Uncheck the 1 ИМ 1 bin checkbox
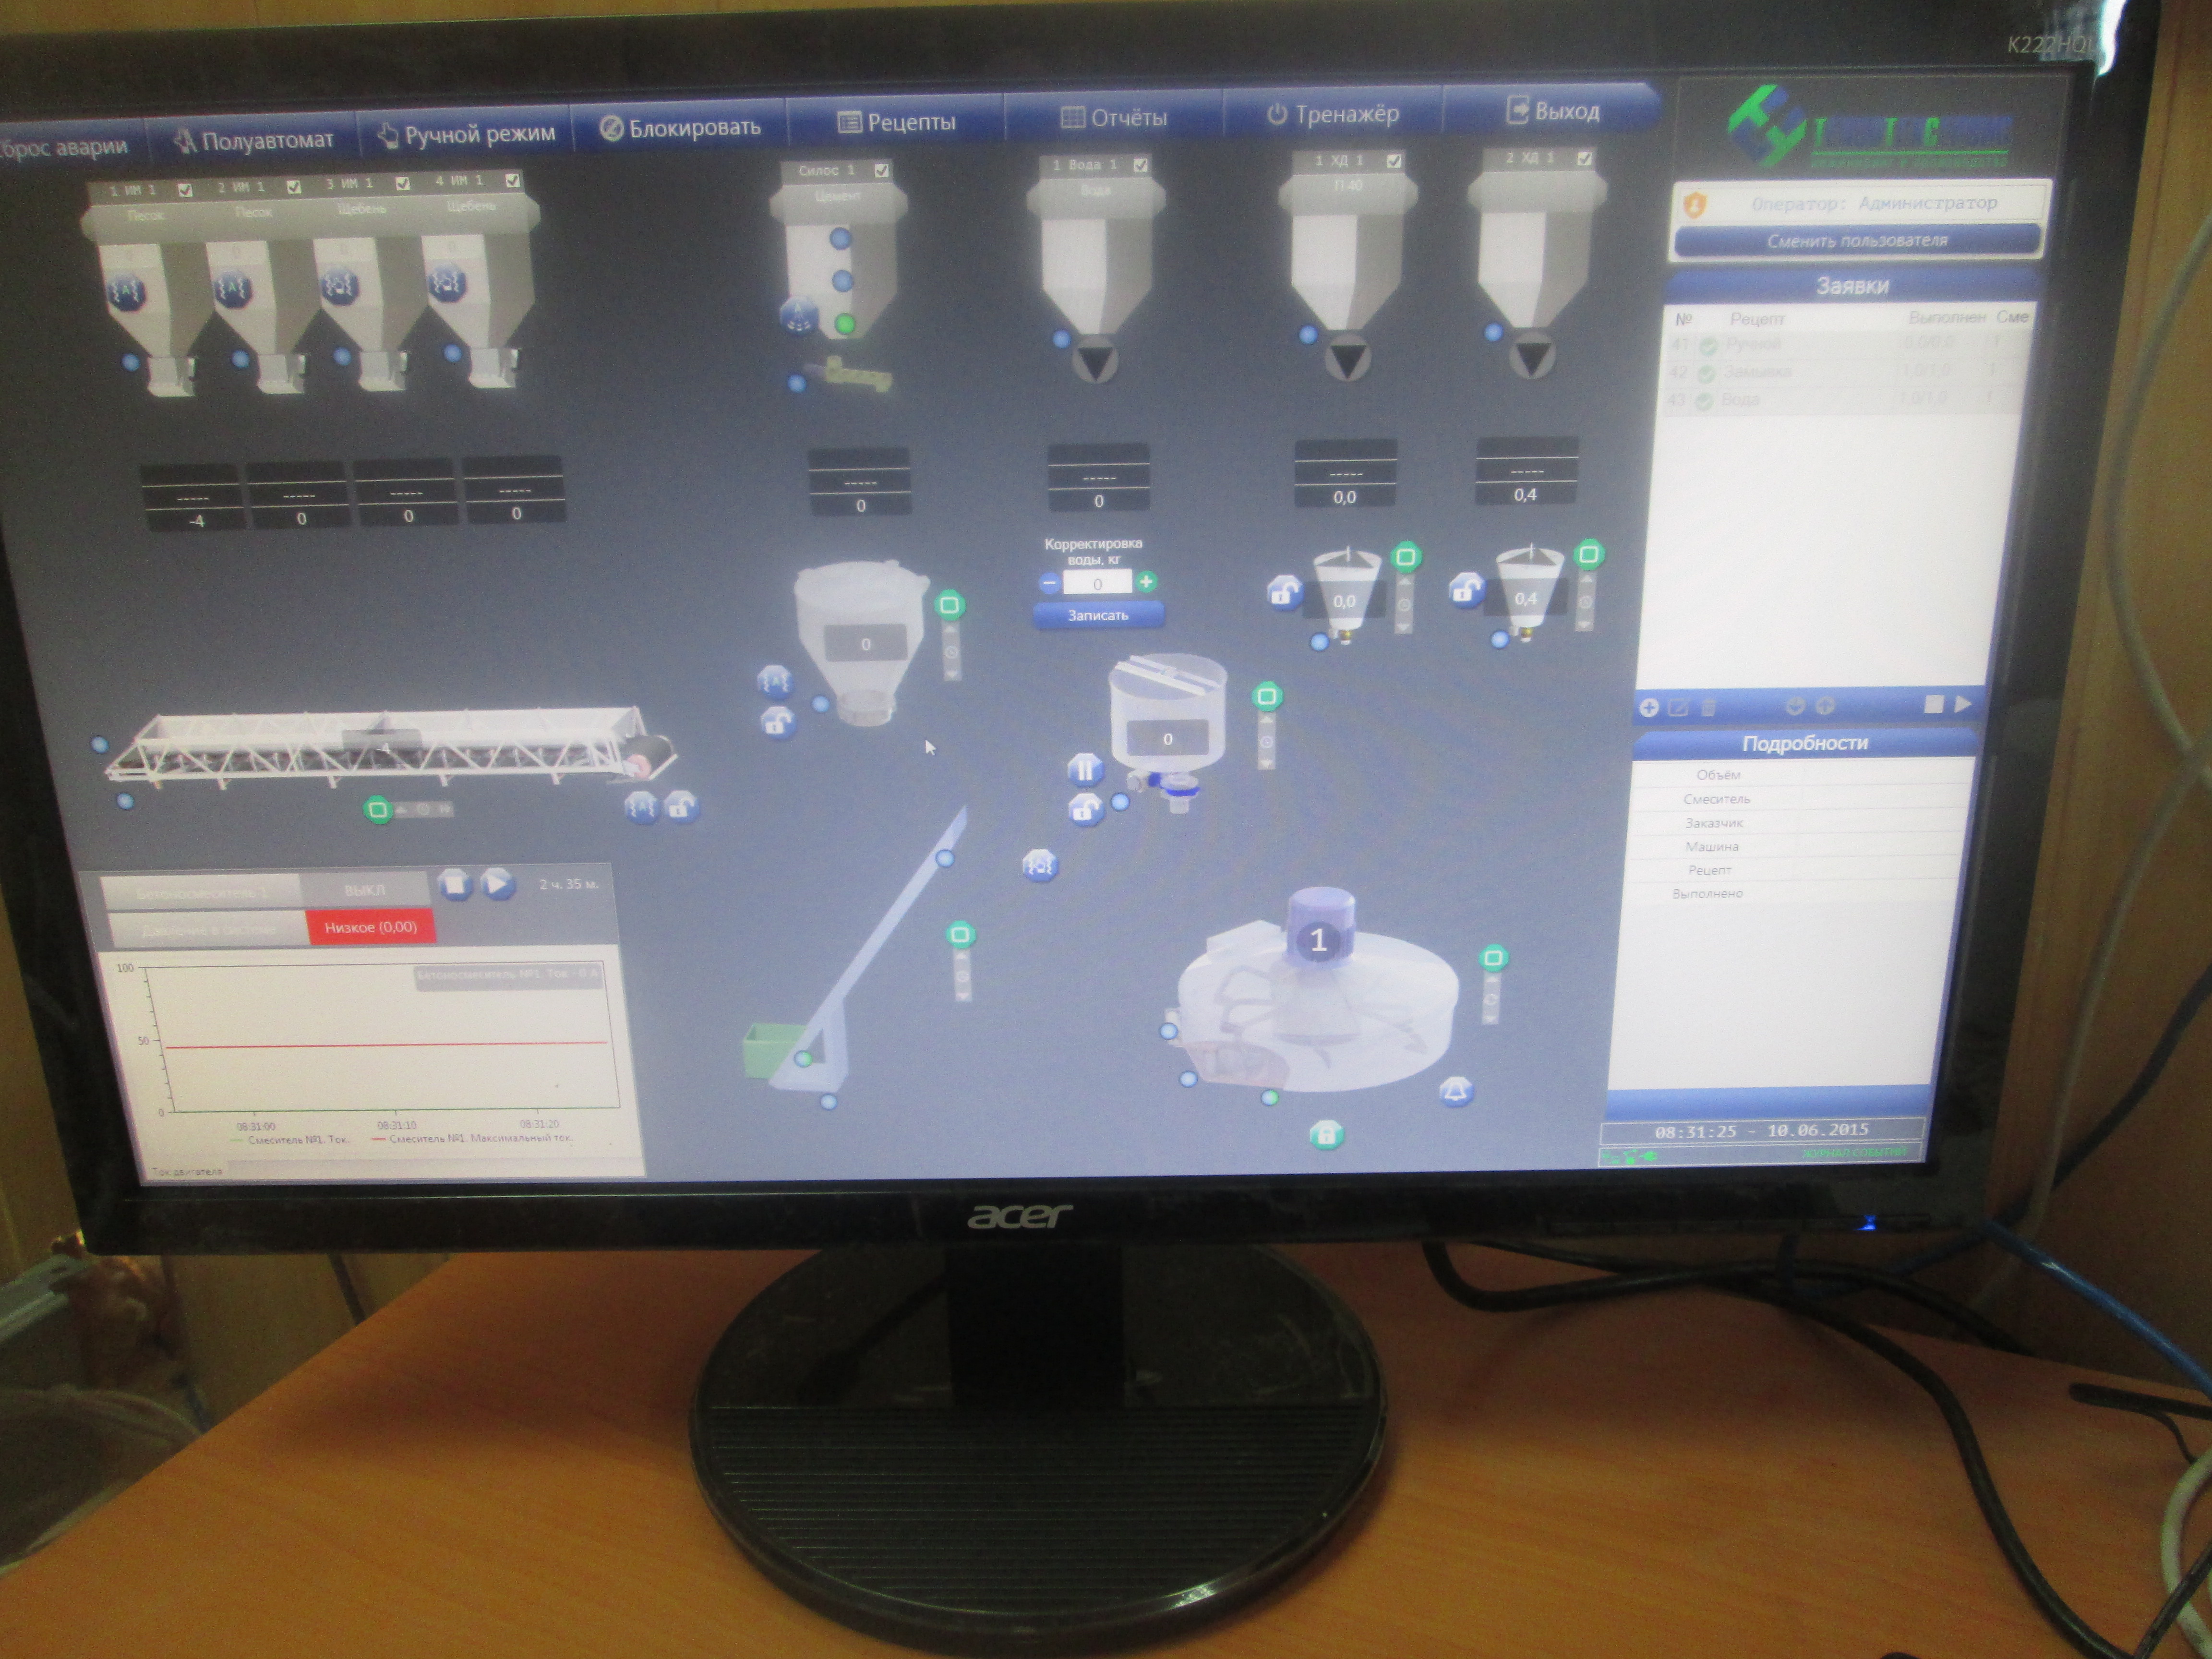 [184, 189]
